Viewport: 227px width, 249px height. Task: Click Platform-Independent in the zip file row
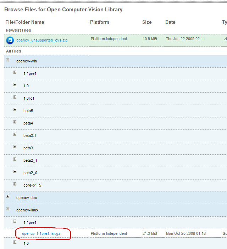[109, 39]
